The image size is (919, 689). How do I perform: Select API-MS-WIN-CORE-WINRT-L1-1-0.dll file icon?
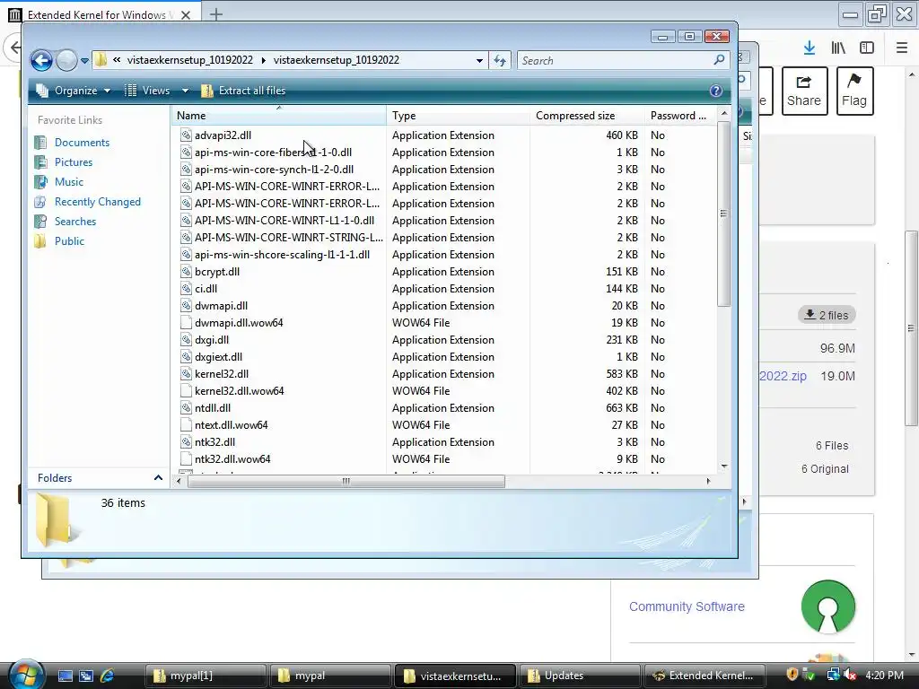(x=186, y=221)
